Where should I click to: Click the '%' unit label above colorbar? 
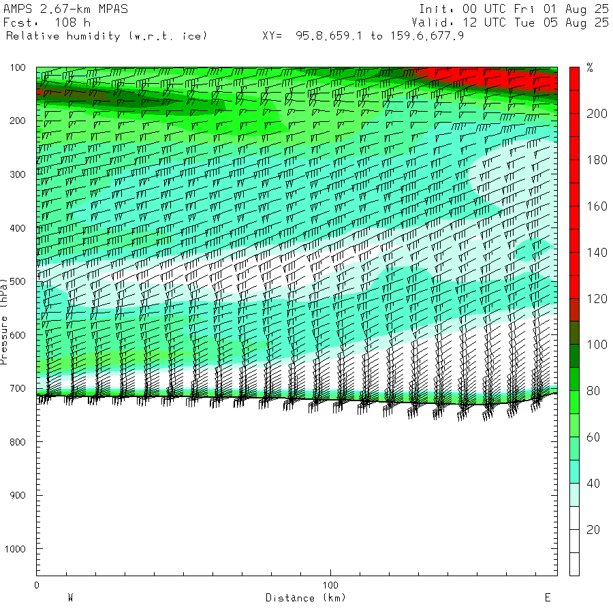590,67
